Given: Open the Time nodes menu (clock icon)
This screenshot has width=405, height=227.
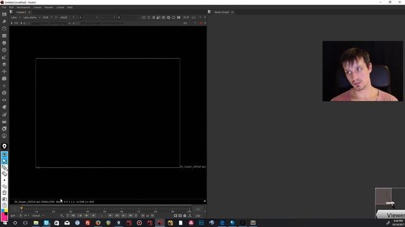Looking at the screenshot, I should (4, 28).
